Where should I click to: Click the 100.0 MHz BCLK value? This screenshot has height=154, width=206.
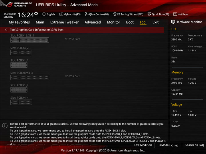tap(177, 50)
